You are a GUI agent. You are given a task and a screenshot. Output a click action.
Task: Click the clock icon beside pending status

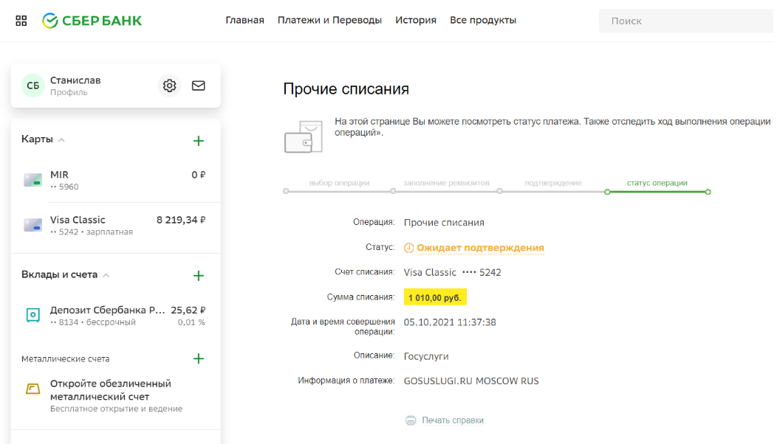coord(408,248)
